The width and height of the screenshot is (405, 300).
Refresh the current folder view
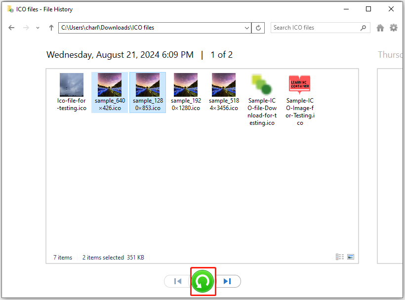[258, 28]
